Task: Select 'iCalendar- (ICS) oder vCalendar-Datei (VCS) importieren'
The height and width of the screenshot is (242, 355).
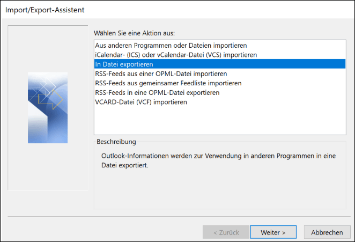Action: 220,55
